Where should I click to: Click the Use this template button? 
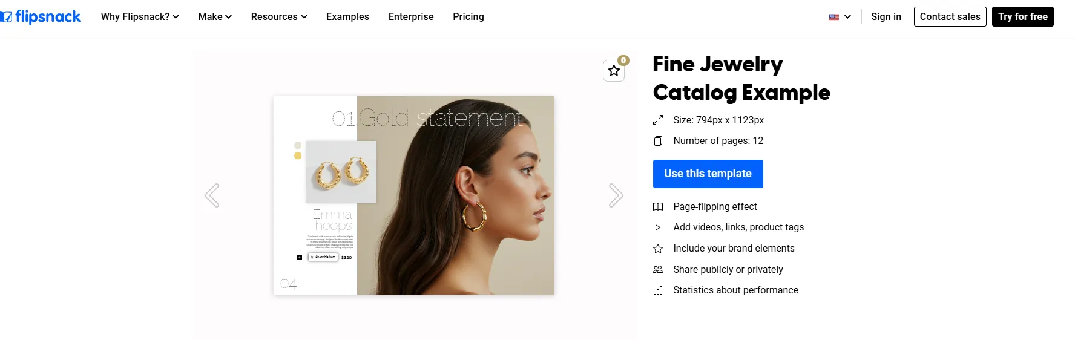point(708,174)
